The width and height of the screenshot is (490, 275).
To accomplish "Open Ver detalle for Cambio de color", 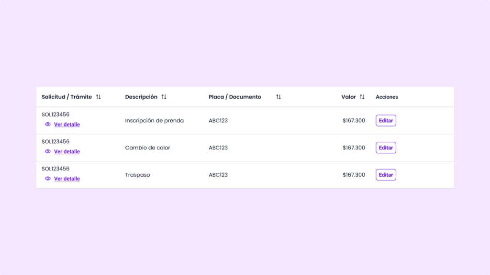I will [x=67, y=152].
